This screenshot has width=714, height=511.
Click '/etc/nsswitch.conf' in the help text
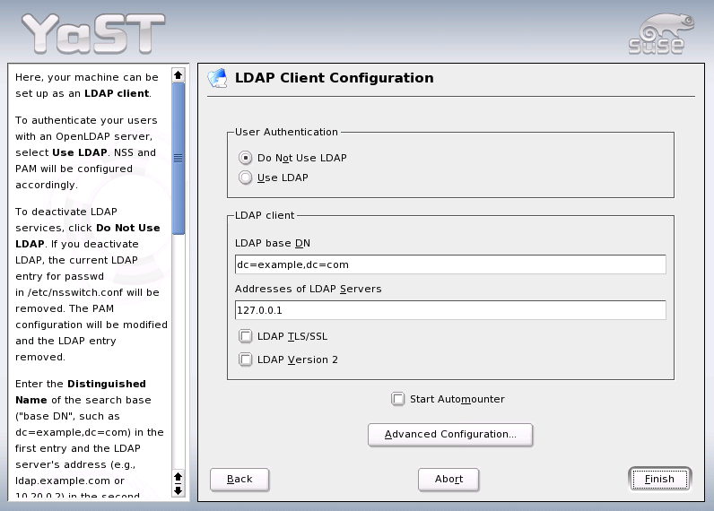pos(75,292)
